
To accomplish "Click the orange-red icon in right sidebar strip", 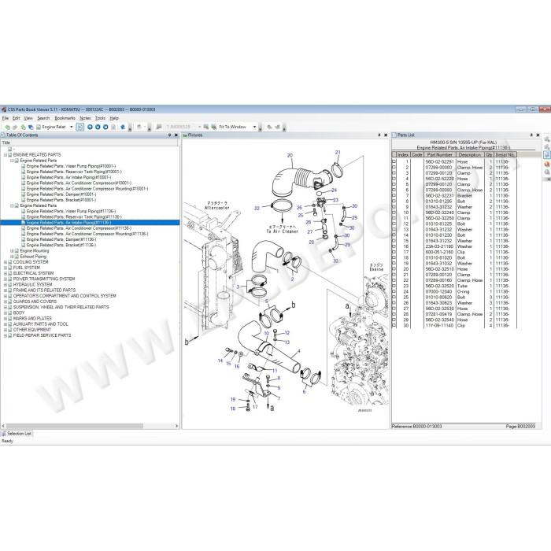I will pyautogui.click(x=547, y=164).
